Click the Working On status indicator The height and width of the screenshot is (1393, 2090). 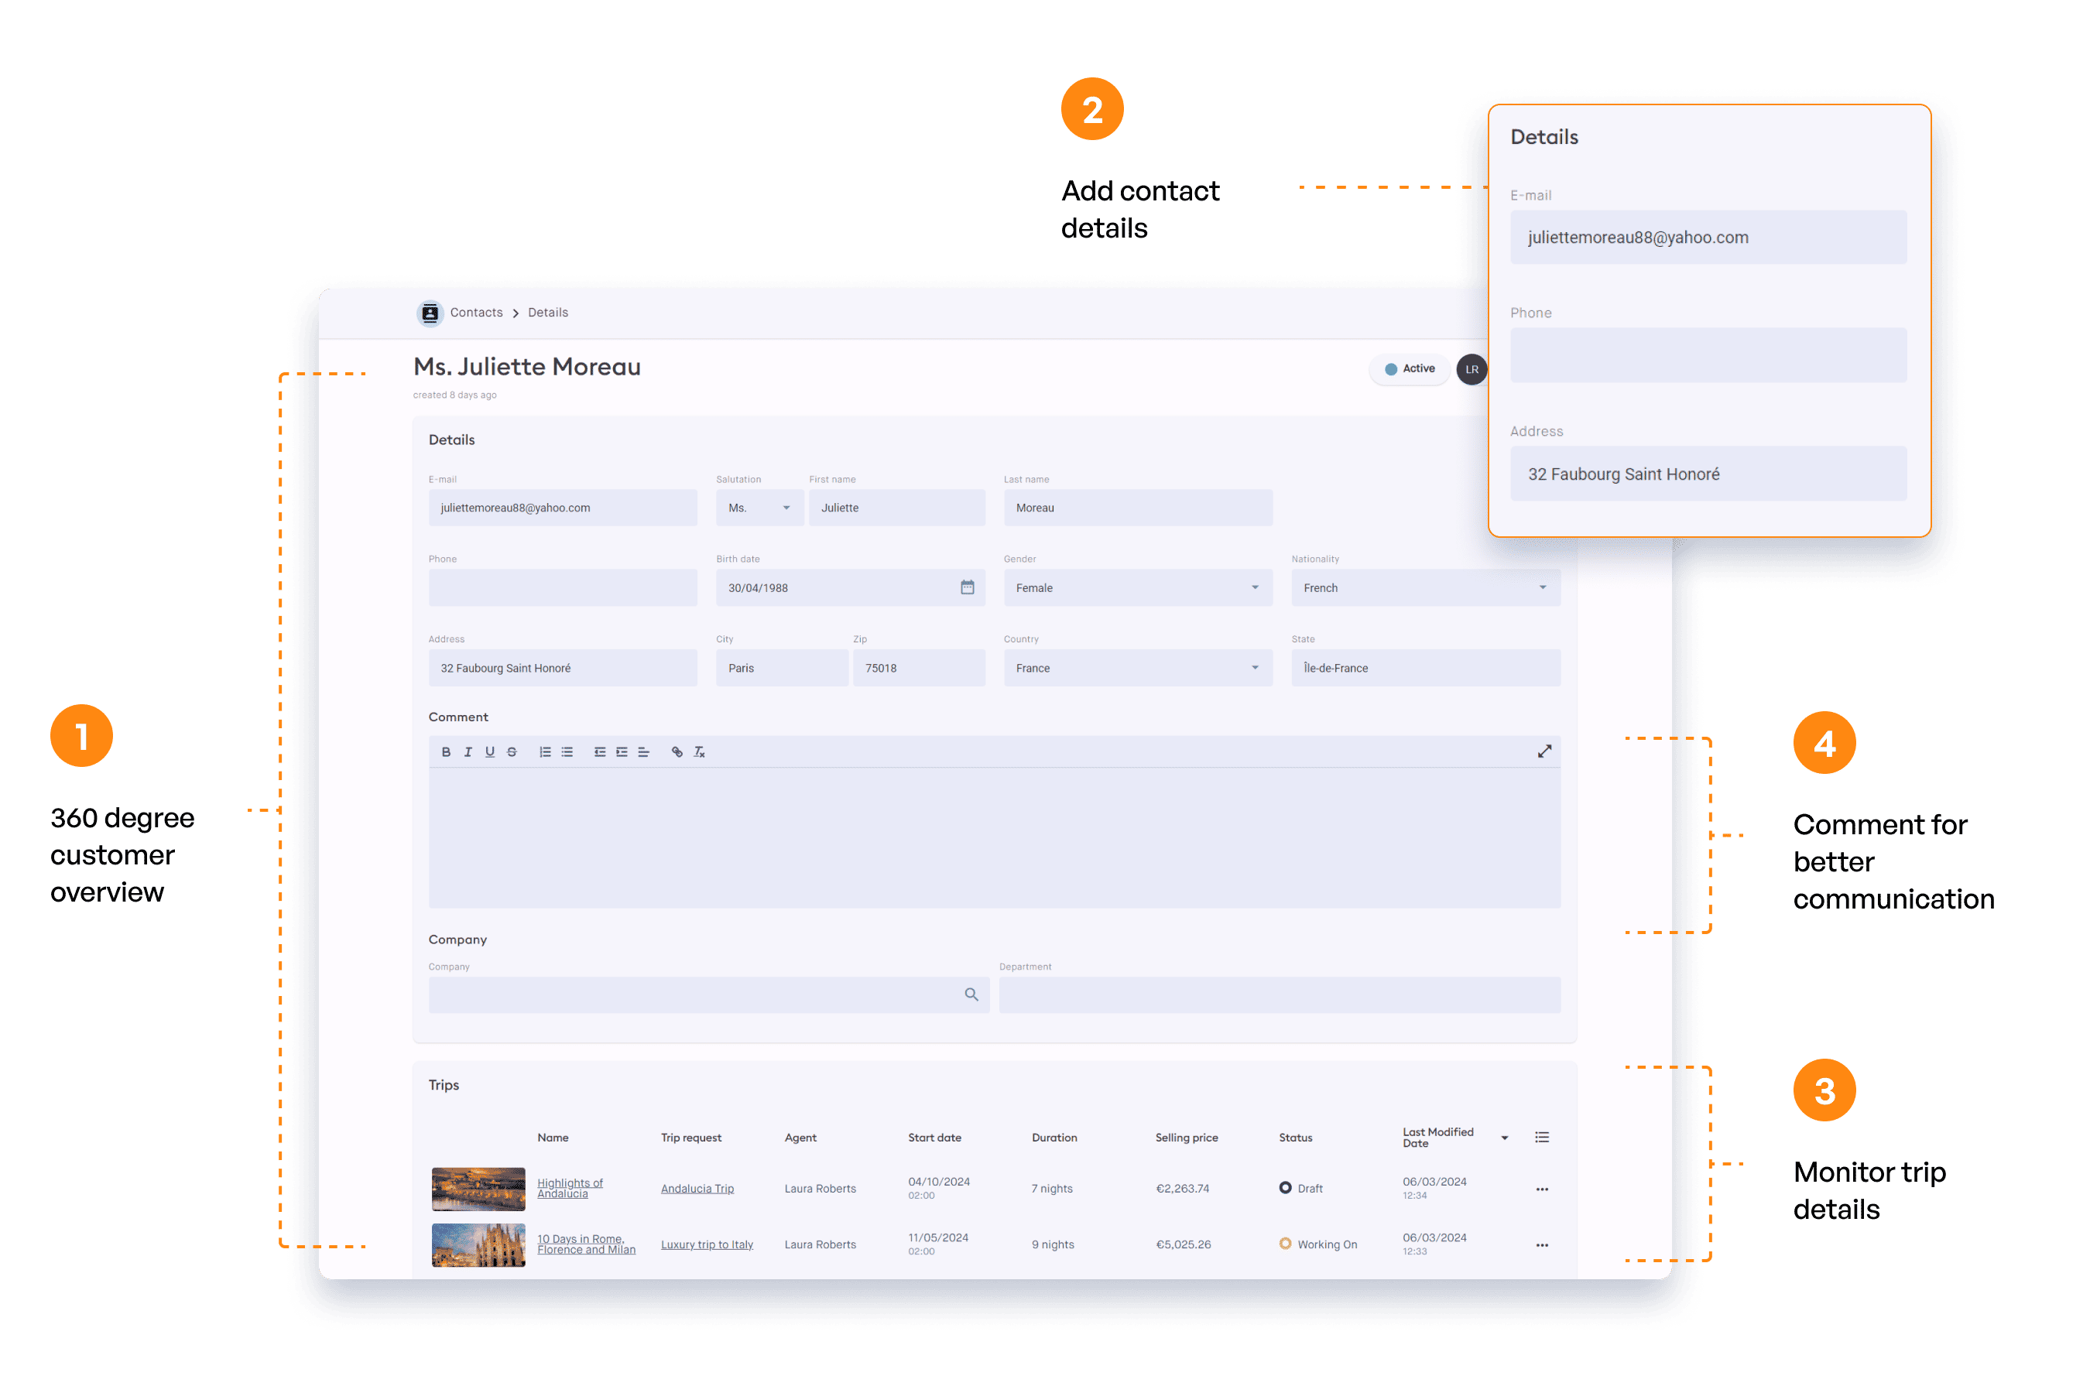pos(1286,1244)
